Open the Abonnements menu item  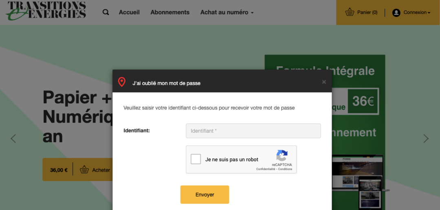170,12
